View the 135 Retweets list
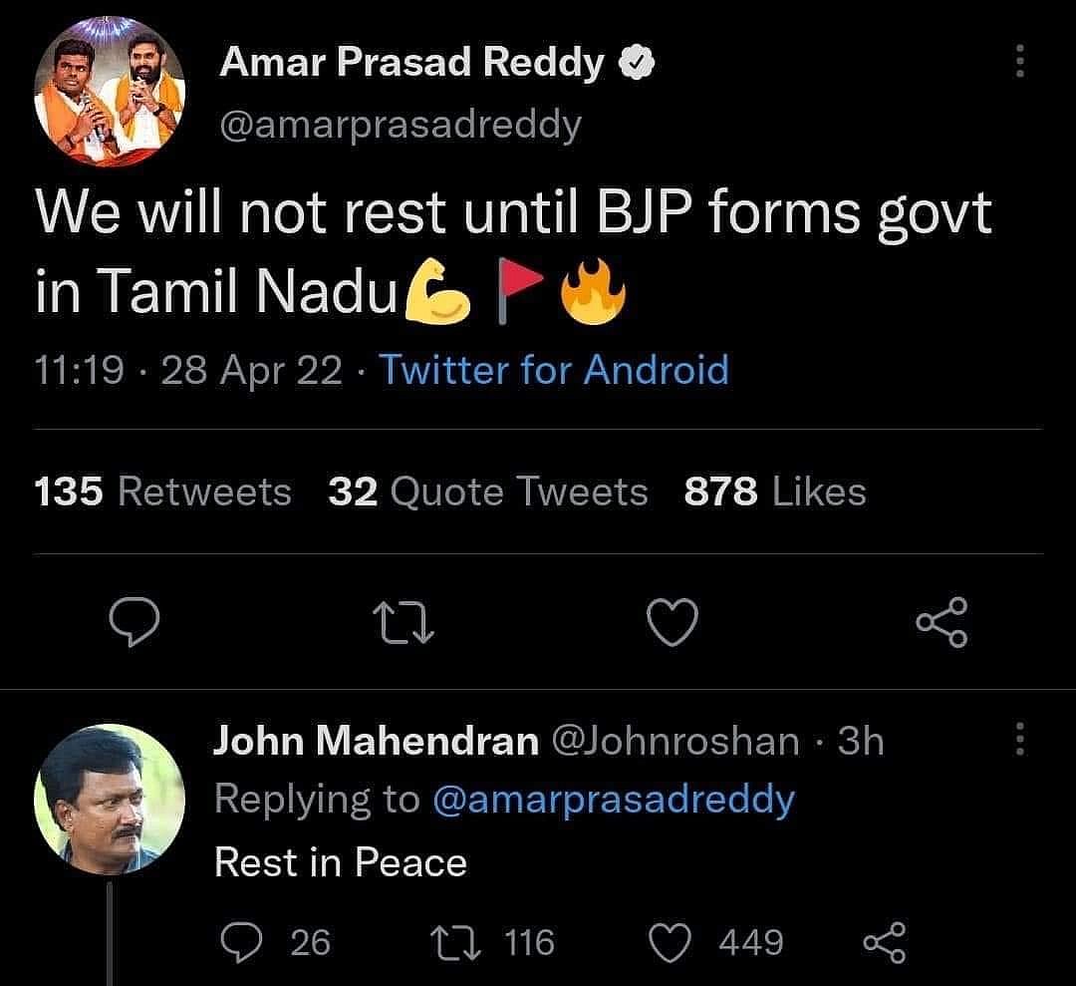The width and height of the screenshot is (1076, 986). click(x=160, y=491)
